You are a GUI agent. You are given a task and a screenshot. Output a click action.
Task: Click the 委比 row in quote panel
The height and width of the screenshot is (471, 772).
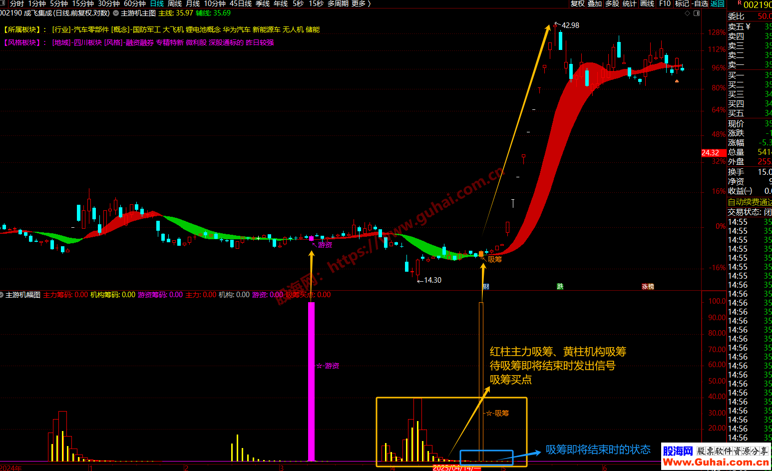point(750,16)
